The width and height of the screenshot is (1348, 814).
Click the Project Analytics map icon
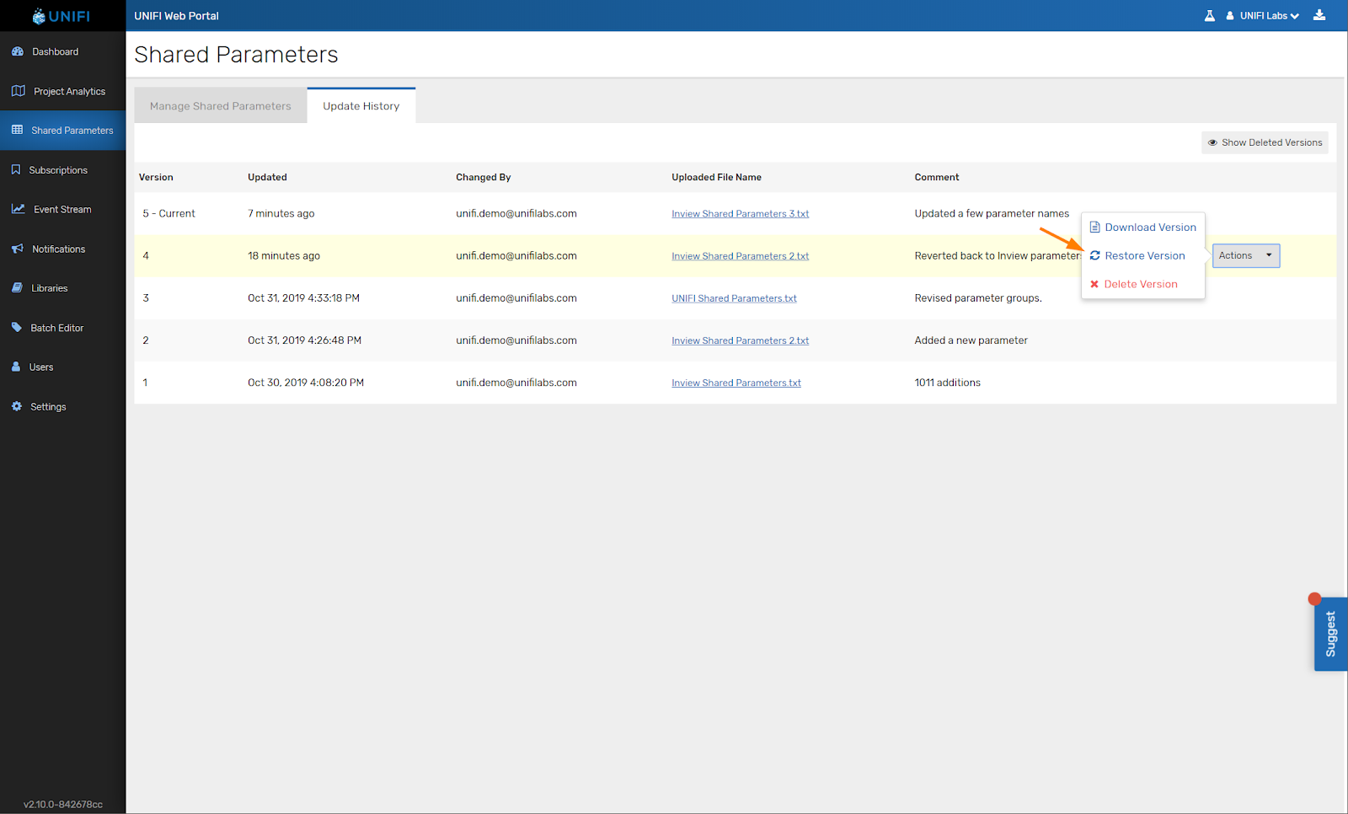click(x=19, y=91)
